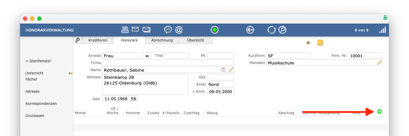Click the 1.Kont. date field 08.05.2000
Viewport: 409px width, 136px height.
[221, 92]
